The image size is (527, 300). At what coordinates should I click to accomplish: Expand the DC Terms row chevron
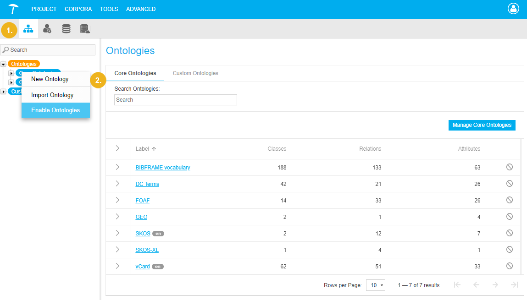coord(117,184)
